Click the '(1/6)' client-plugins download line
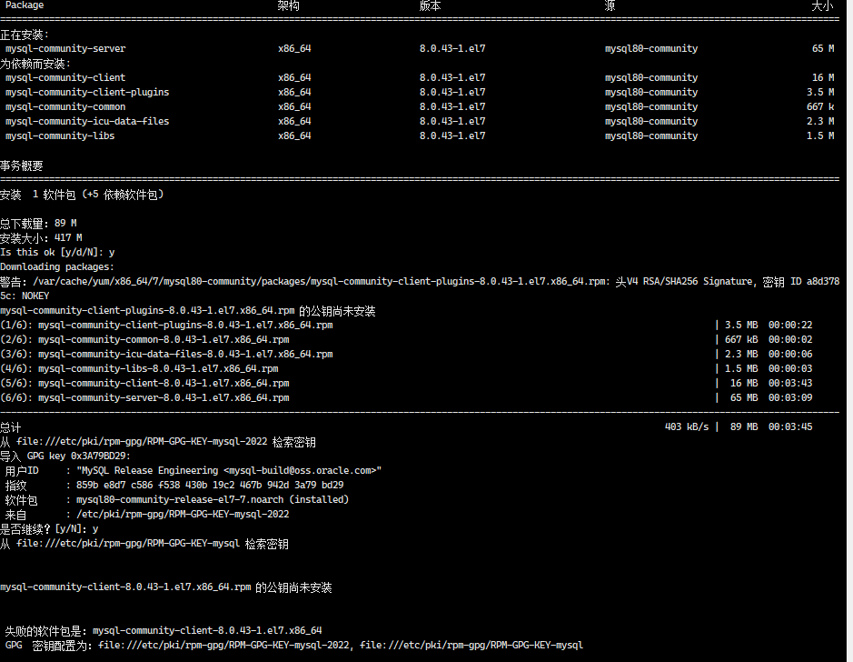The image size is (853, 662). pos(406,325)
